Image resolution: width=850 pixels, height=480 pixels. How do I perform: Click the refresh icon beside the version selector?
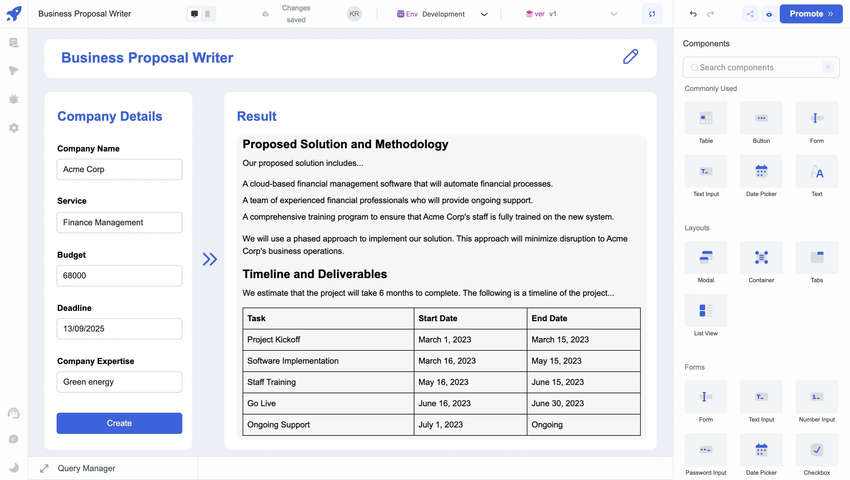click(652, 14)
